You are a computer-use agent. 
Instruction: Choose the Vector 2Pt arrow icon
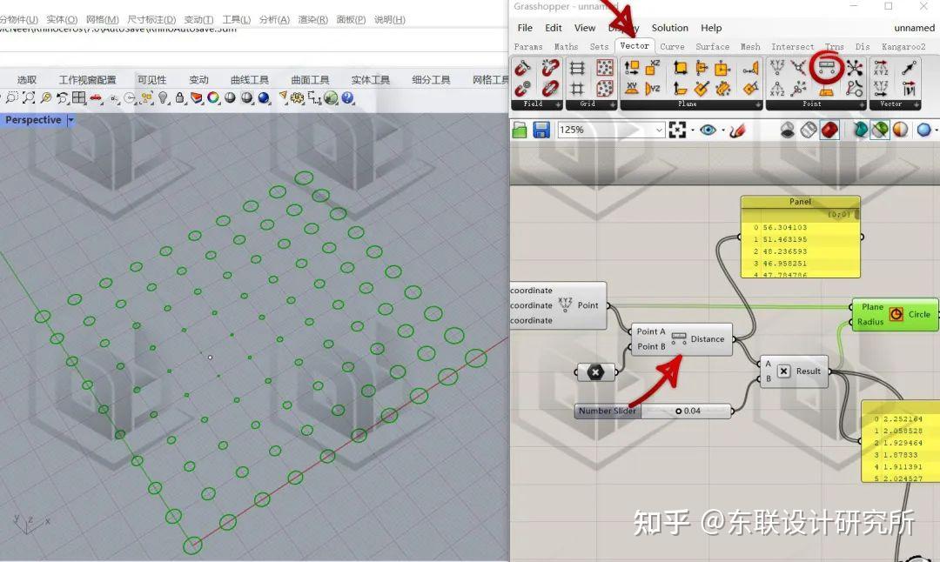point(909,68)
